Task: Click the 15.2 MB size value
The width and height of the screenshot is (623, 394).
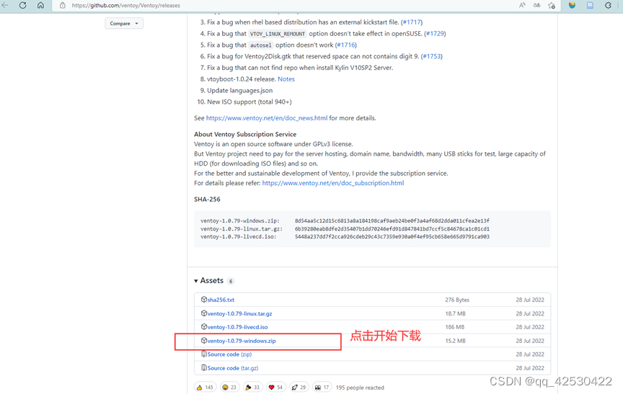Action: click(x=455, y=341)
